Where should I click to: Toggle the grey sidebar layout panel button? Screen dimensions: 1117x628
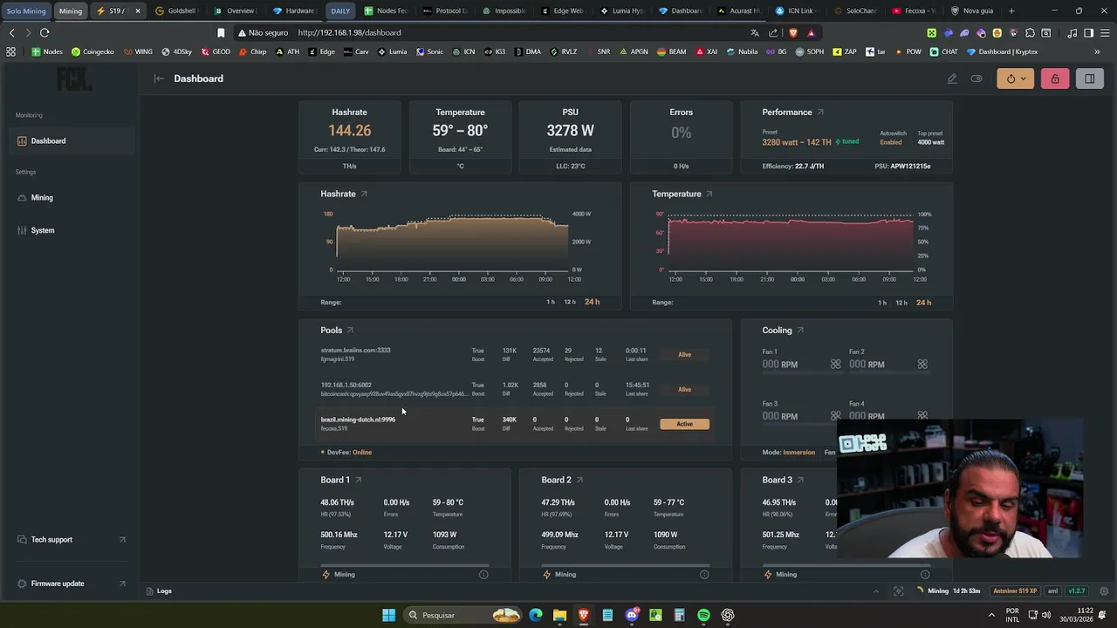pos(1090,78)
